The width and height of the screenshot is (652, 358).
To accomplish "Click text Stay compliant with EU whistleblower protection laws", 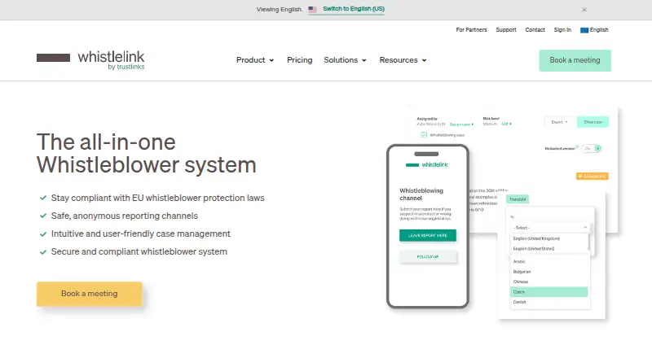I will 157,198.
